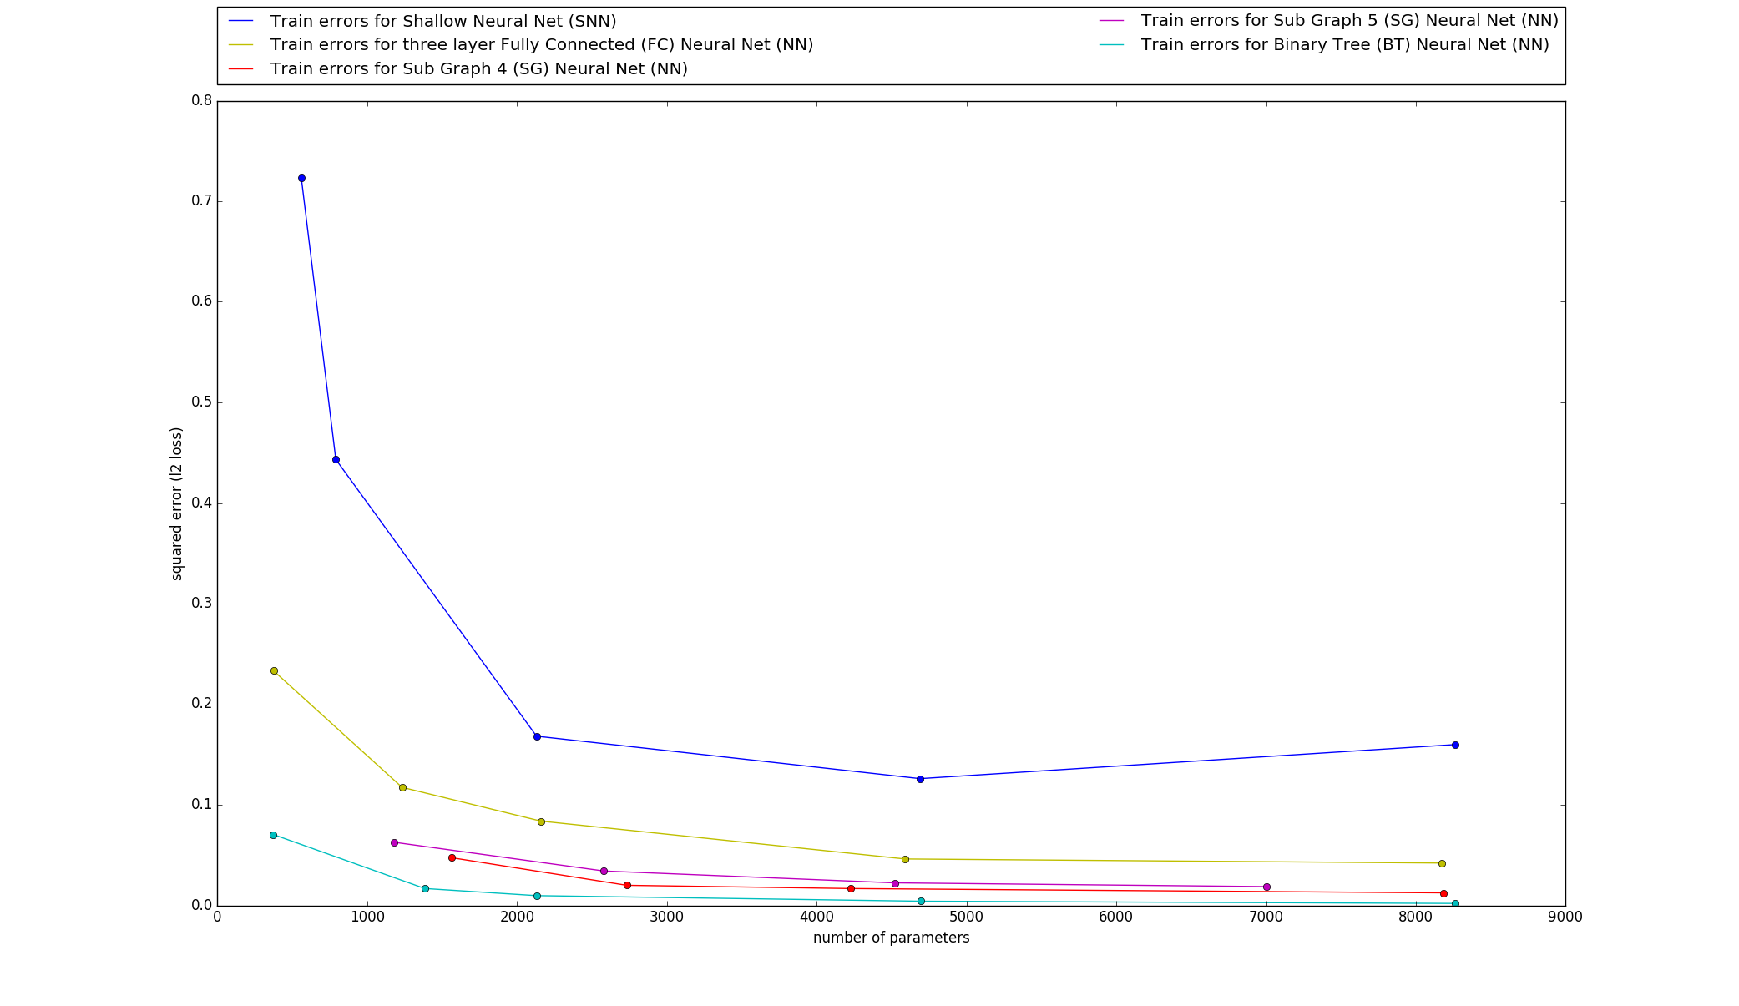Click the 'squared error (l2 loss)' y-axis label
Image resolution: width=1739 pixels, height=1006 pixels.
coord(176,503)
